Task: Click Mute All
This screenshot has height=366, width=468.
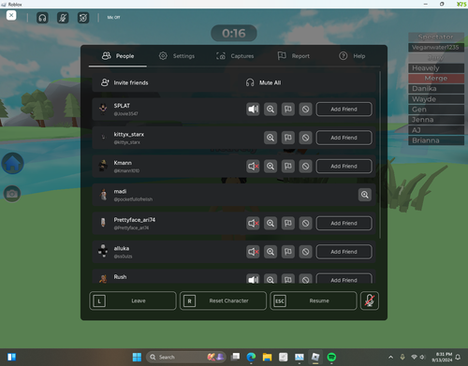Action: tap(264, 82)
